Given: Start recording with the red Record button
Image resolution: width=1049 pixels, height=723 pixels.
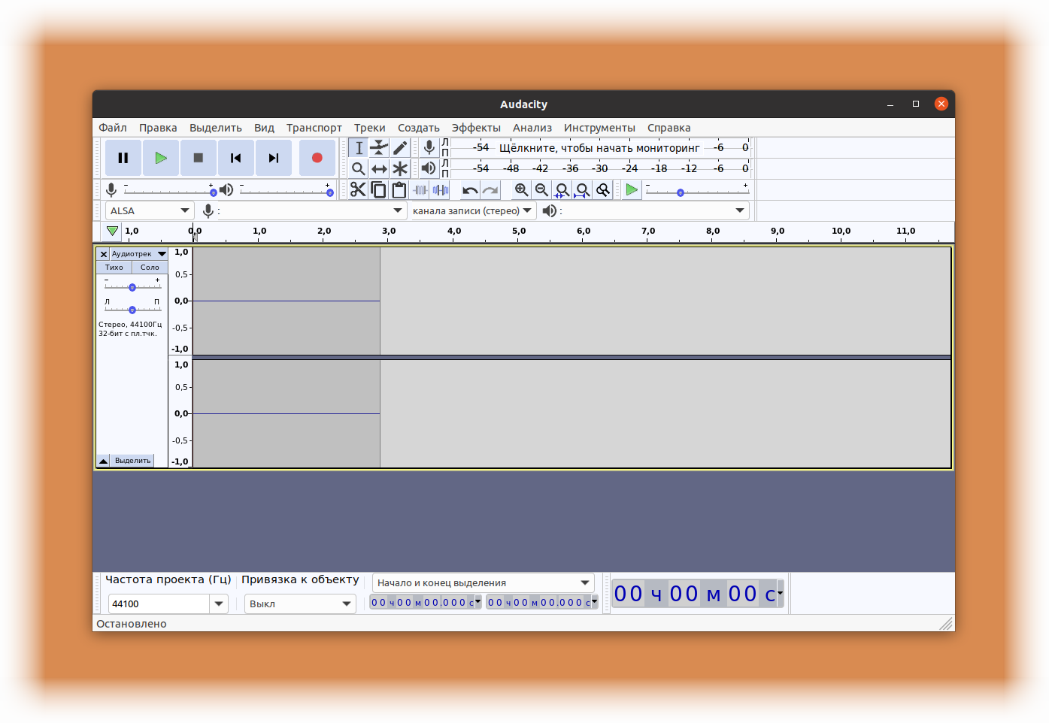Looking at the screenshot, I should pyautogui.click(x=317, y=158).
